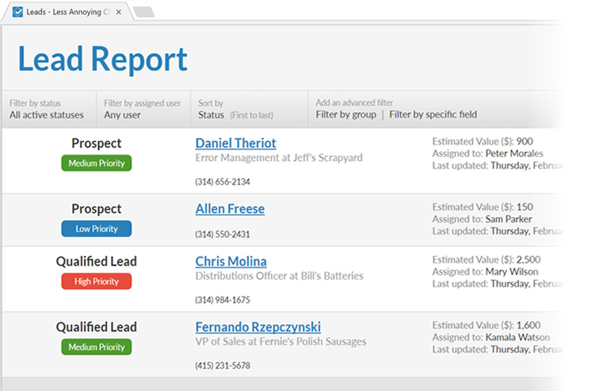Change the Sort by Status option
The image size is (596, 391).
(235, 110)
